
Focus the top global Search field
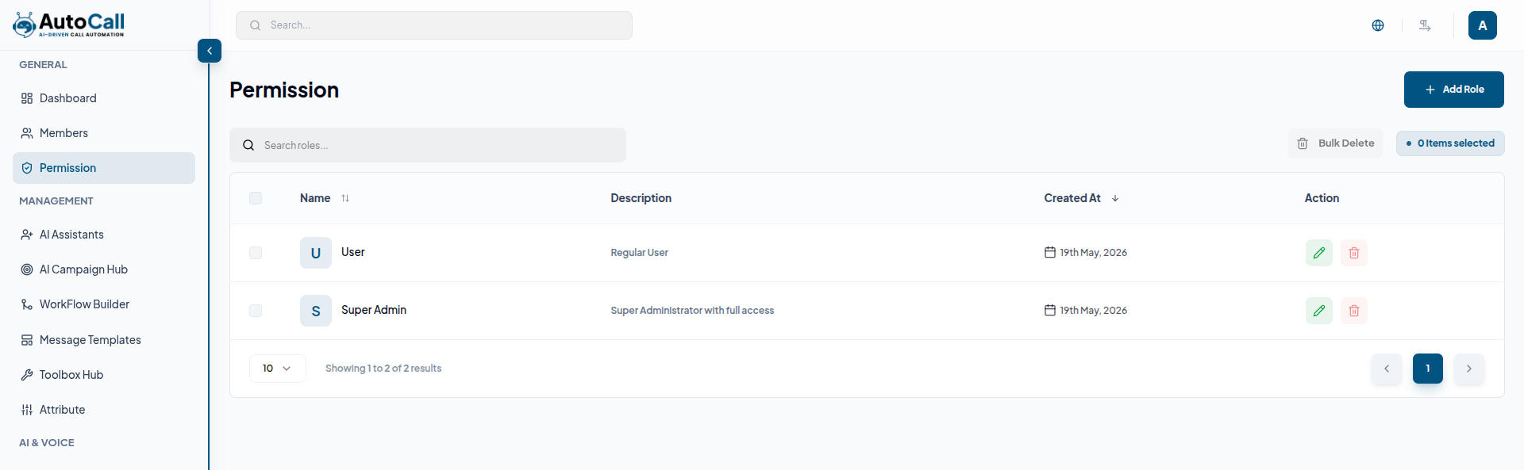(x=434, y=25)
